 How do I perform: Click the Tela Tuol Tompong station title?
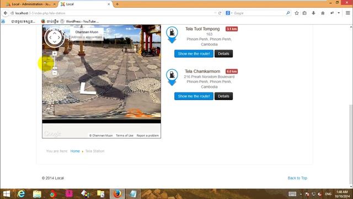pyautogui.click(x=202, y=29)
